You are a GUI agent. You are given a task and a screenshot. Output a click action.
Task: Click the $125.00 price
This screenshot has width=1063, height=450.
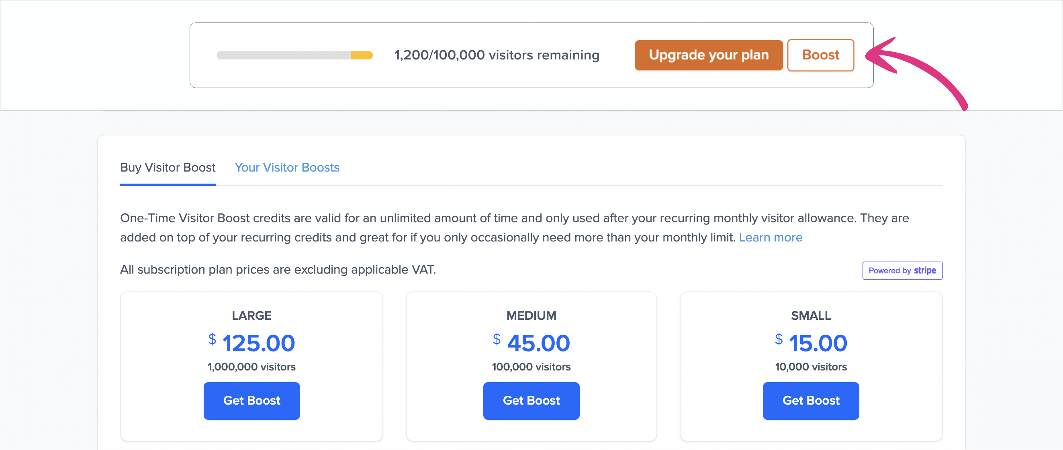click(x=252, y=343)
